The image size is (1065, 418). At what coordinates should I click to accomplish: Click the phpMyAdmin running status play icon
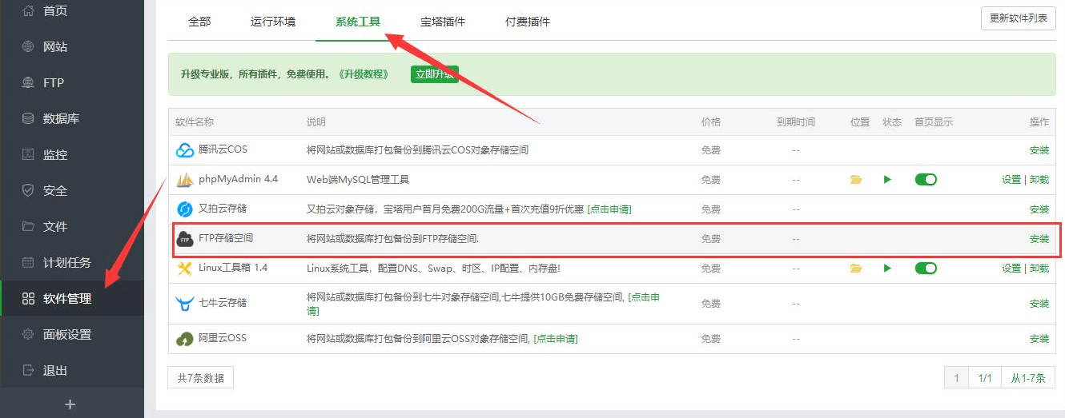pos(887,180)
